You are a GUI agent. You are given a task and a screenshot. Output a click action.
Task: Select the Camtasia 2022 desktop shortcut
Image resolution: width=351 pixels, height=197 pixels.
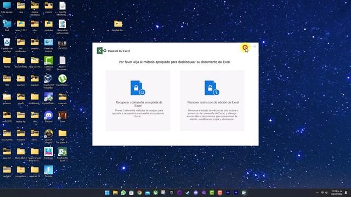(49, 63)
